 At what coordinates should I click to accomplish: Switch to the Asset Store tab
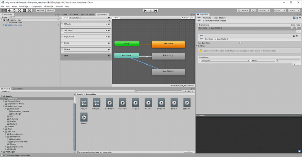[88, 15]
